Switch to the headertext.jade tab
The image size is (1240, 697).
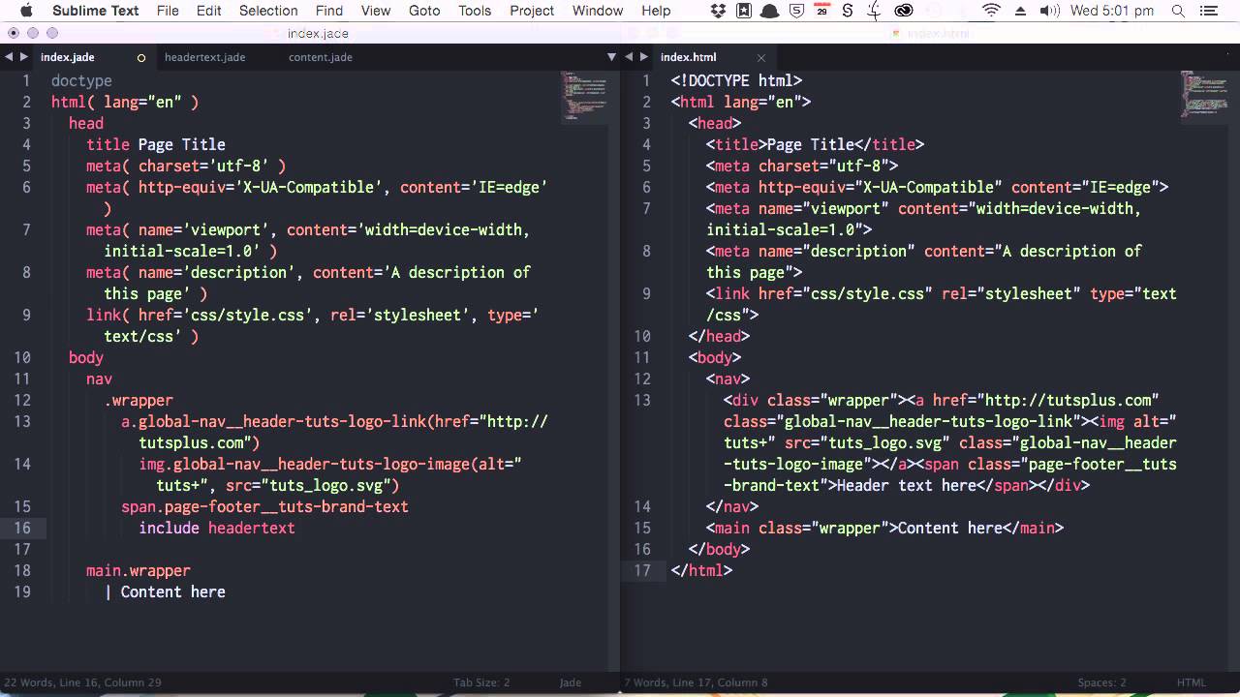coord(204,57)
